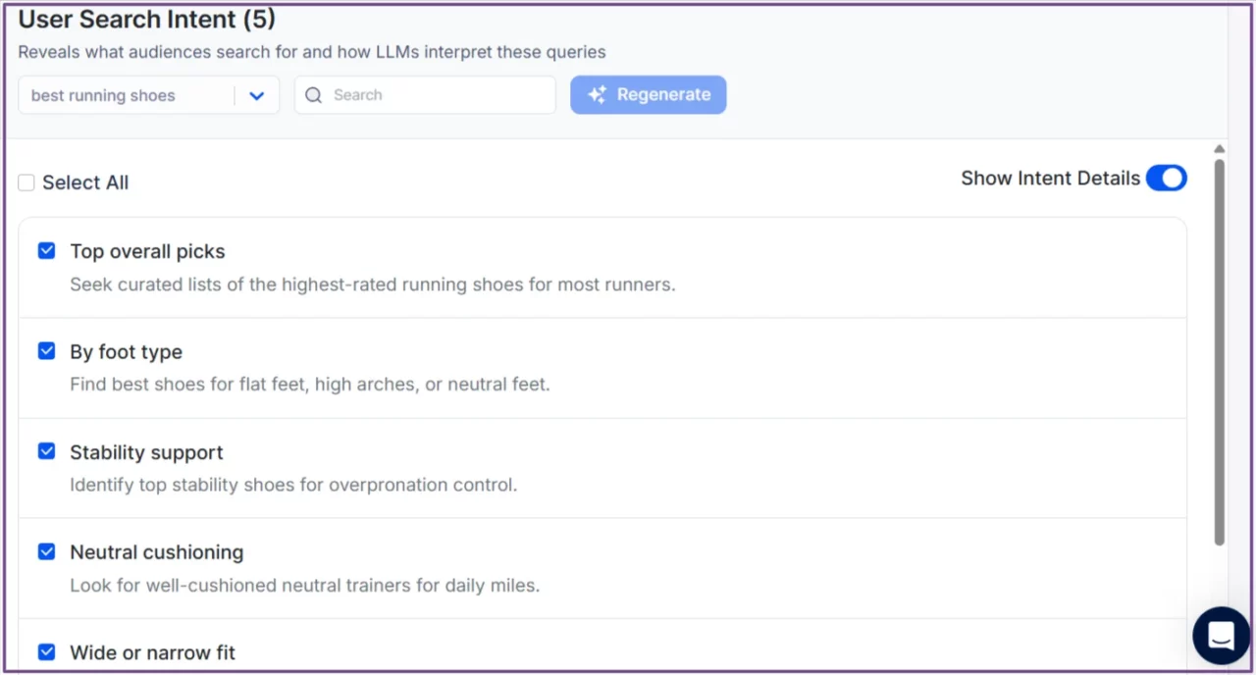Open the Intercom chat bubble icon

1220,636
